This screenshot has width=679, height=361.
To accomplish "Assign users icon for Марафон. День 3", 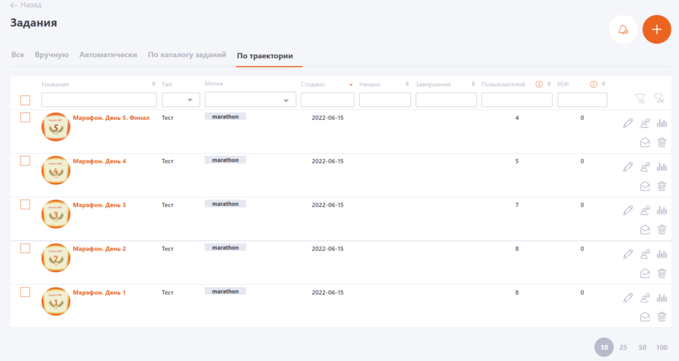I will pyautogui.click(x=645, y=211).
